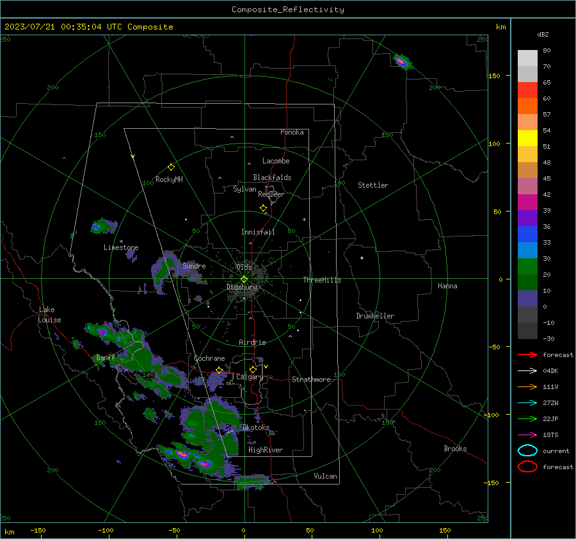Image resolution: width=576 pixels, height=539 pixels.
Task: Select the purple 10 dBZ color swatch
Action: click(527, 299)
